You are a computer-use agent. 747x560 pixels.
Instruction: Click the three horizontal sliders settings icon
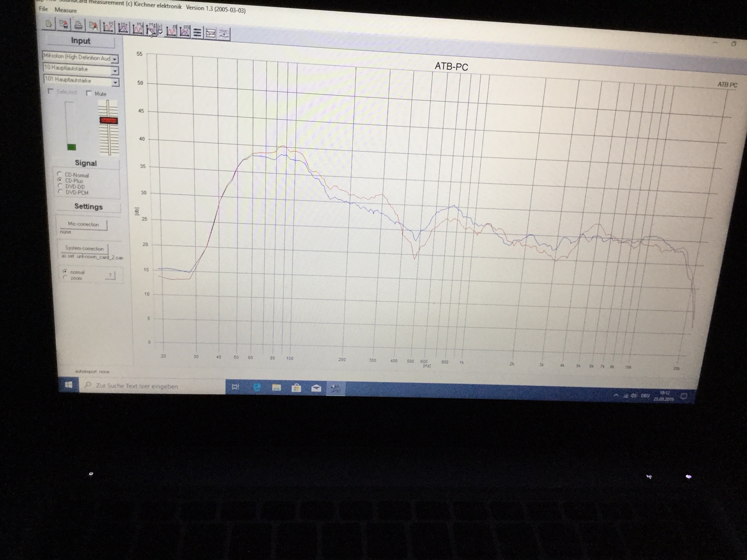click(197, 32)
